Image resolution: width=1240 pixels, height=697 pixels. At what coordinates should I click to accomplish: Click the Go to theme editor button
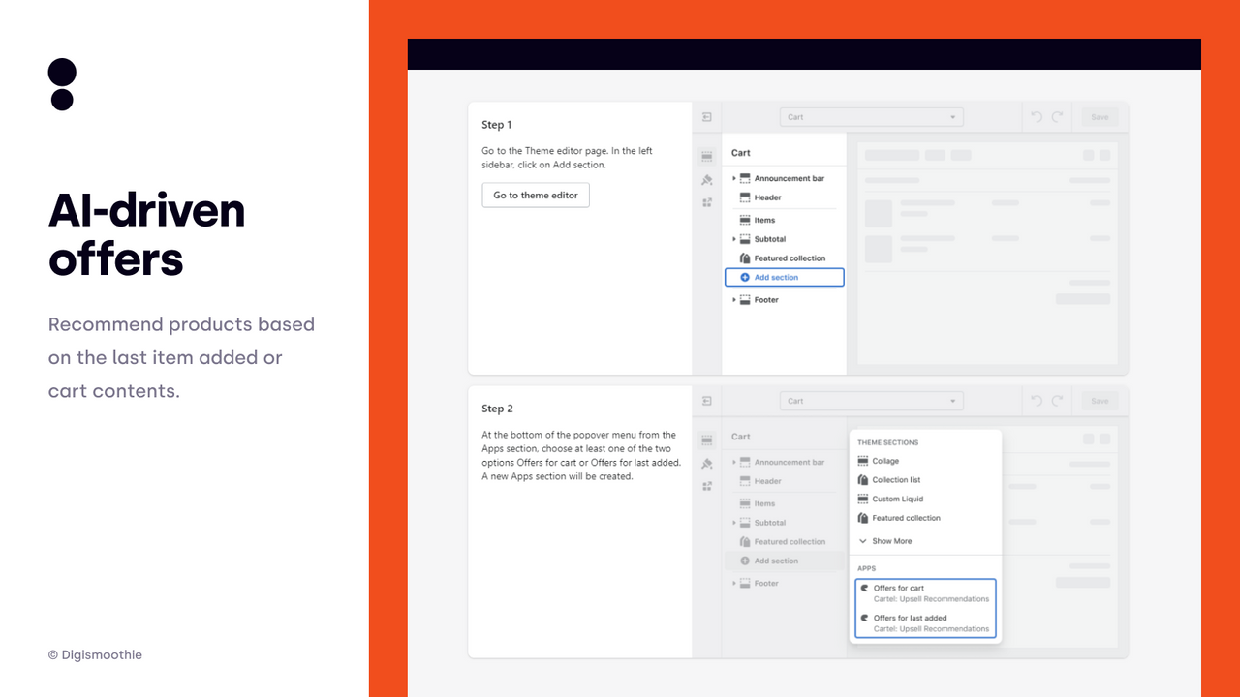click(x=536, y=195)
